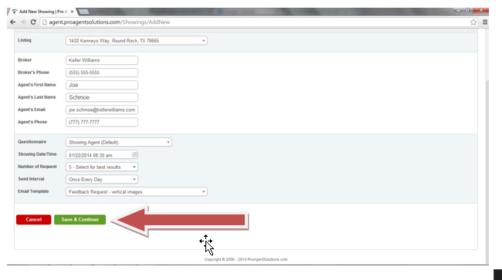
Task: Click the address bar URL
Action: 109,22
